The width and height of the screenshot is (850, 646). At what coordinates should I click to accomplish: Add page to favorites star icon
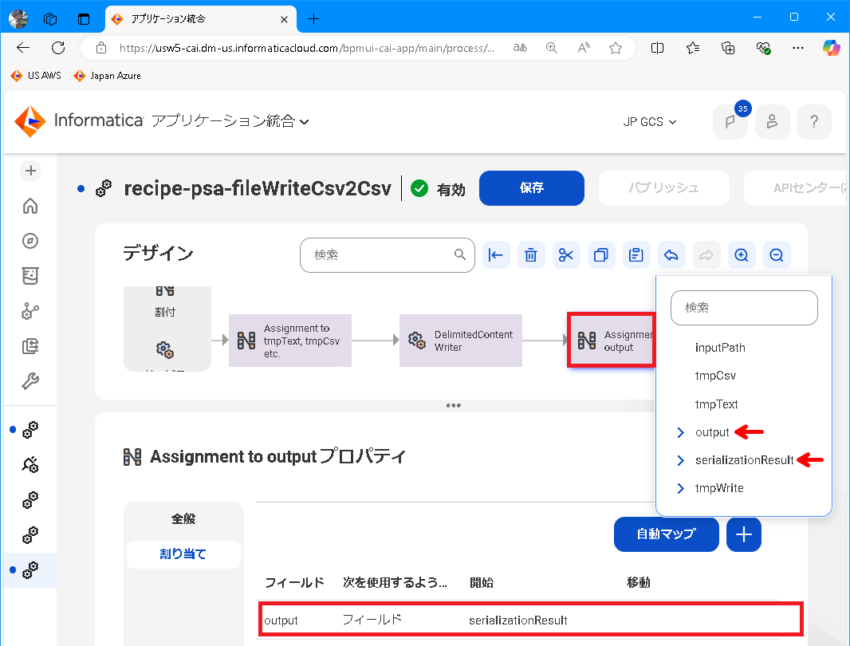point(616,48)
